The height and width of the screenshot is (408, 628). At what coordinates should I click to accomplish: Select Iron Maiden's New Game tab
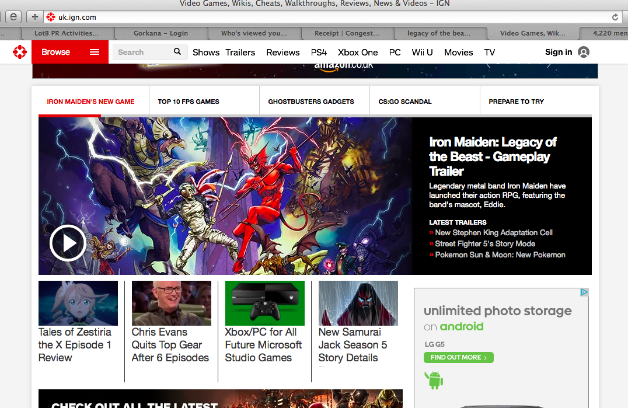[x=90, y=102]
